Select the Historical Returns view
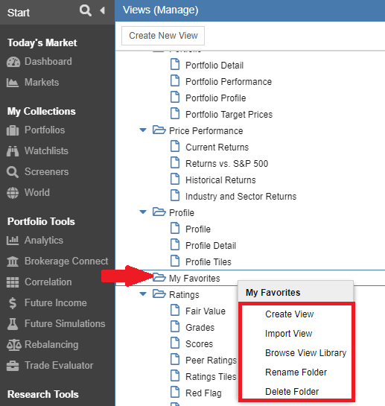 coord(220,180)
